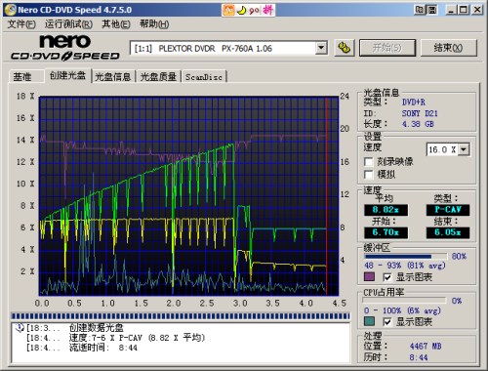Open the 帮助(H) menu
This screenshot has height=371, width=488.
pos(154,24)
